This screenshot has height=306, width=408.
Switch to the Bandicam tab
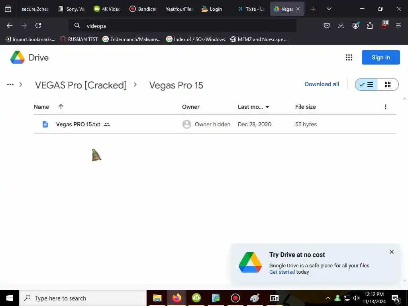143,9
